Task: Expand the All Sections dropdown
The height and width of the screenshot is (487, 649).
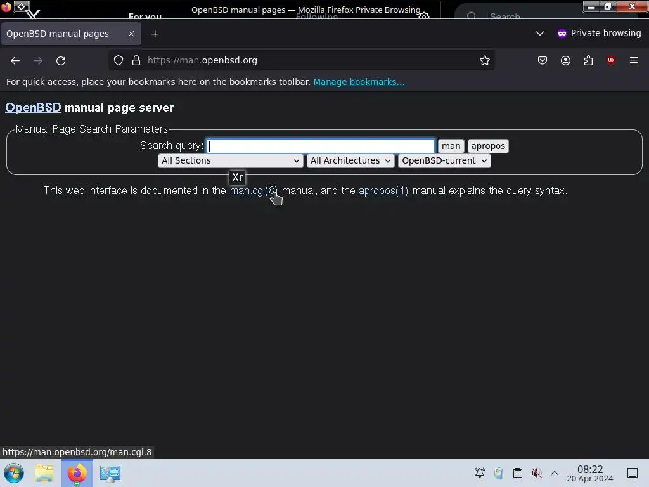Action: pyautogui.click(x=230, y=160)
